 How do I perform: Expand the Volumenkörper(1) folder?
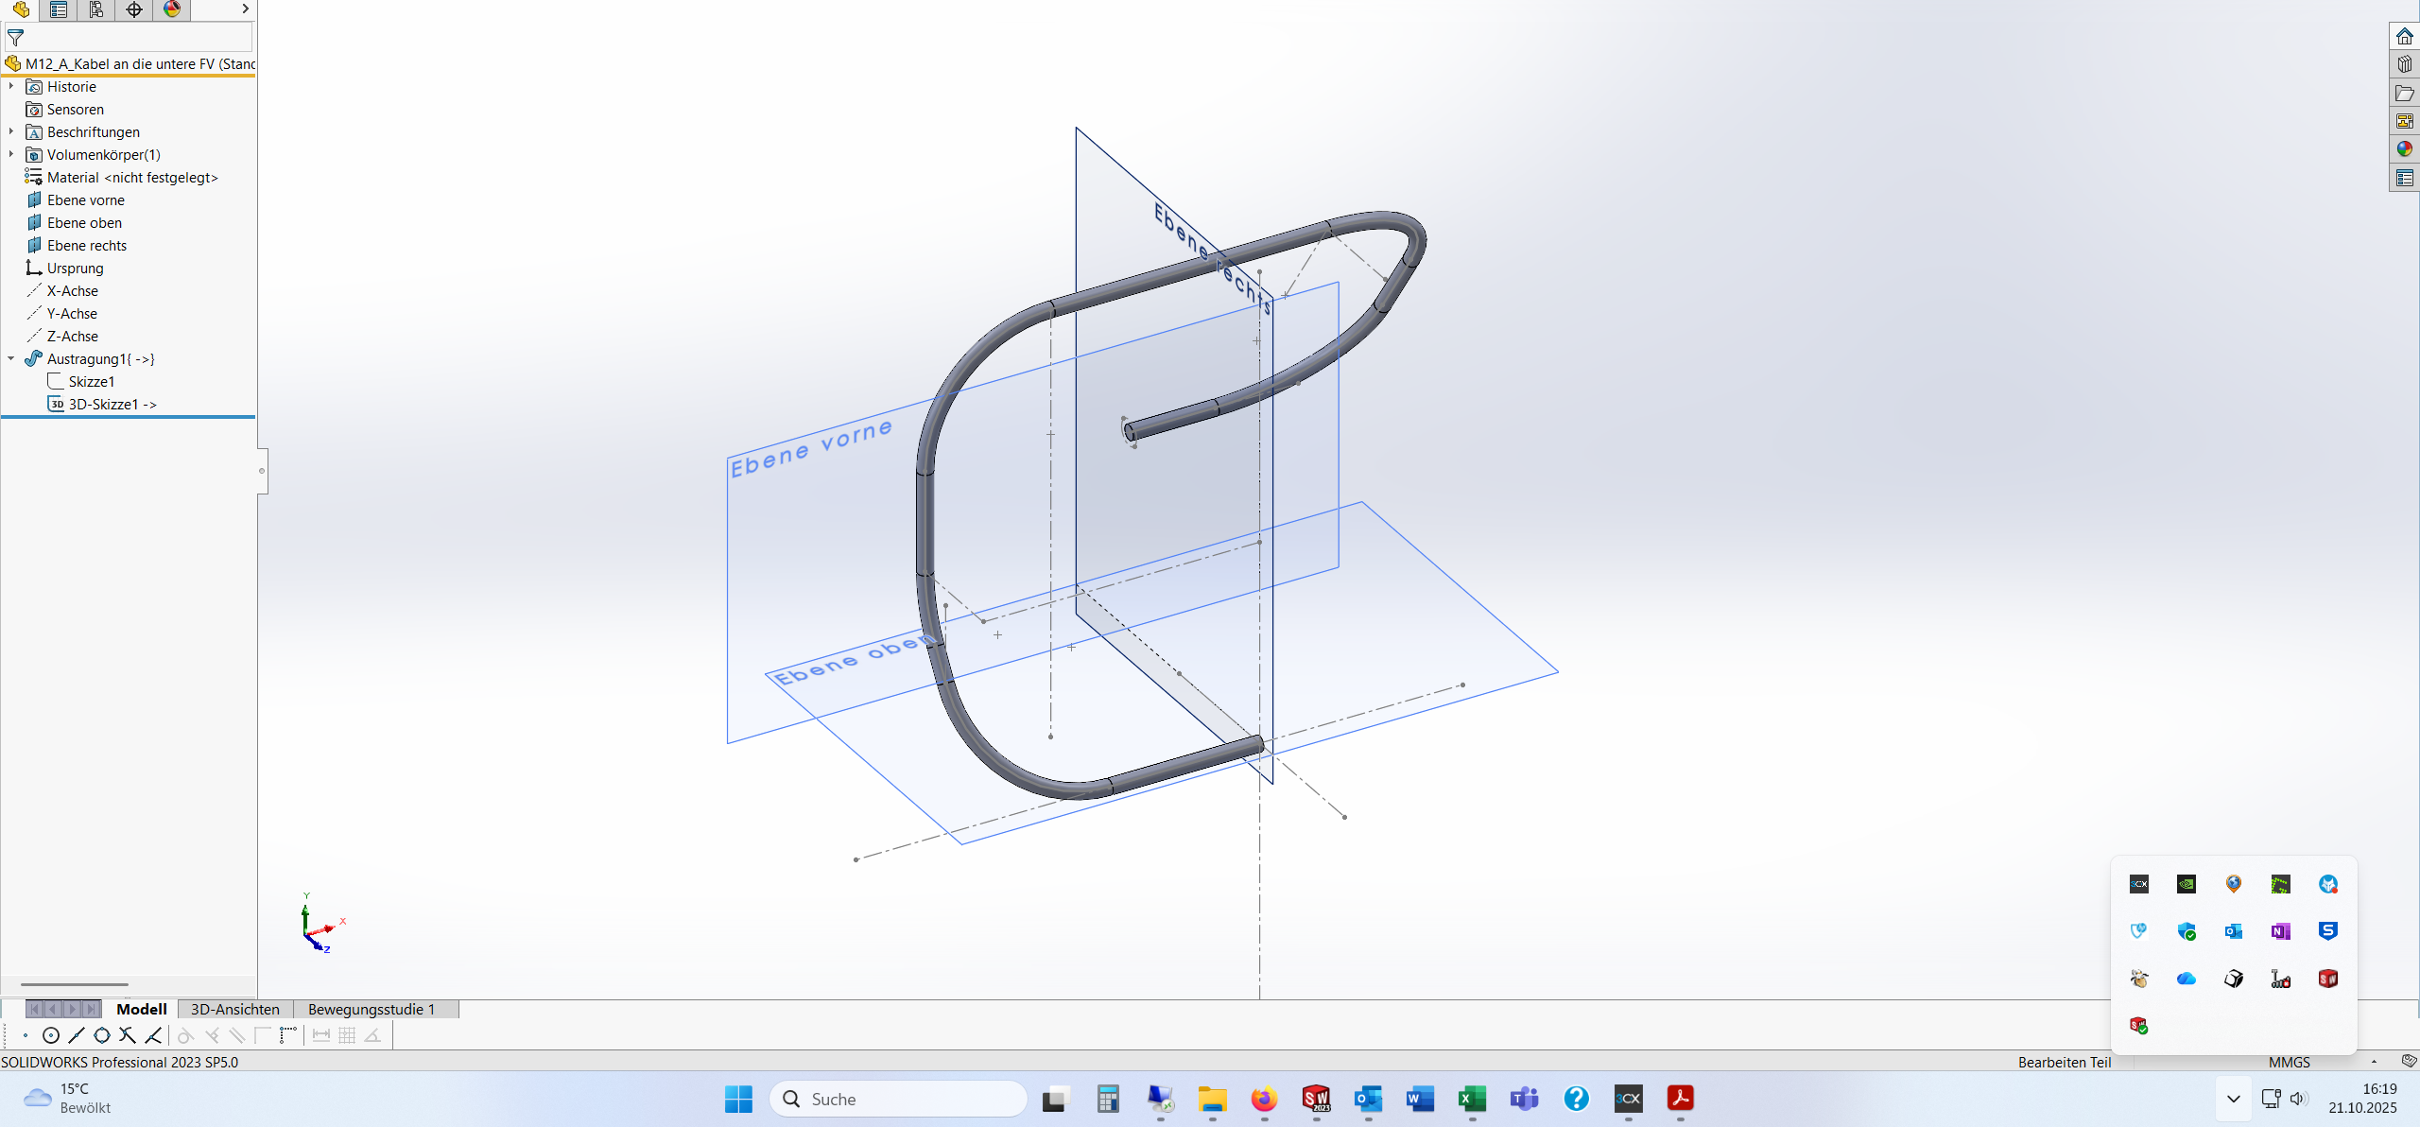click(11, 155)
